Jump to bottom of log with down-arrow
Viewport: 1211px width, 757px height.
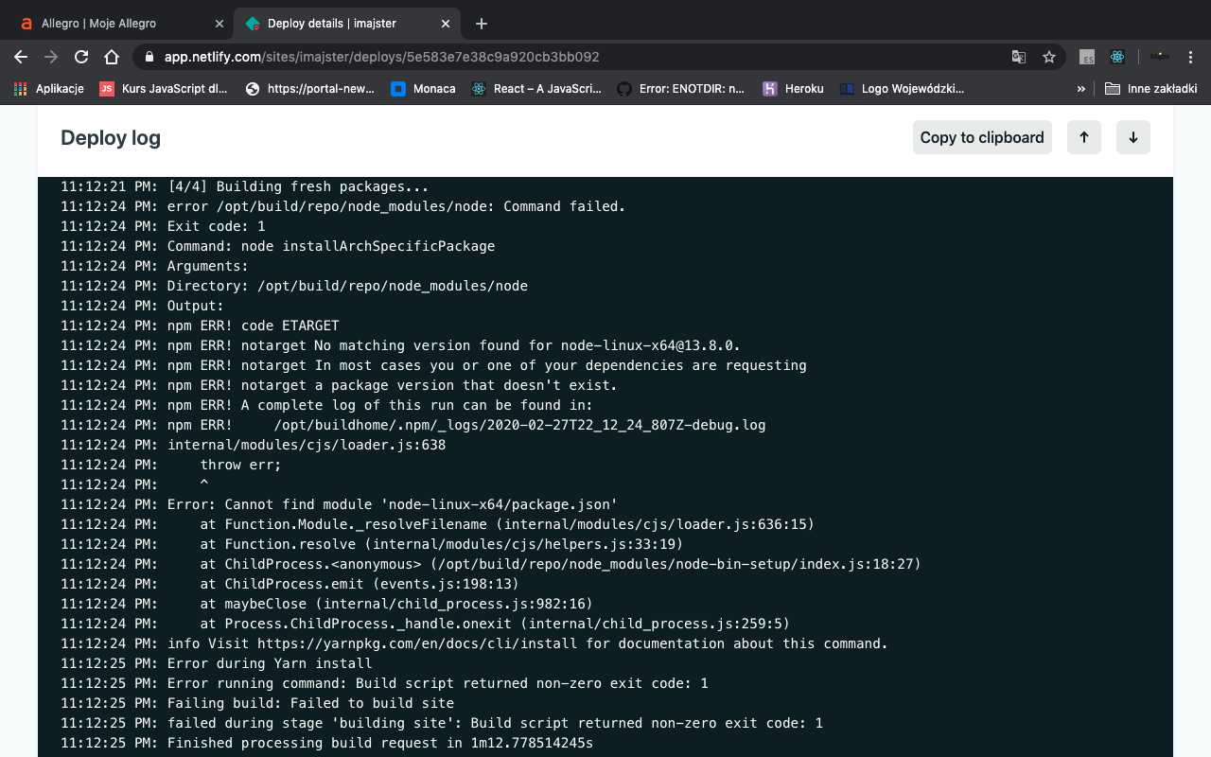(1132, 137)
